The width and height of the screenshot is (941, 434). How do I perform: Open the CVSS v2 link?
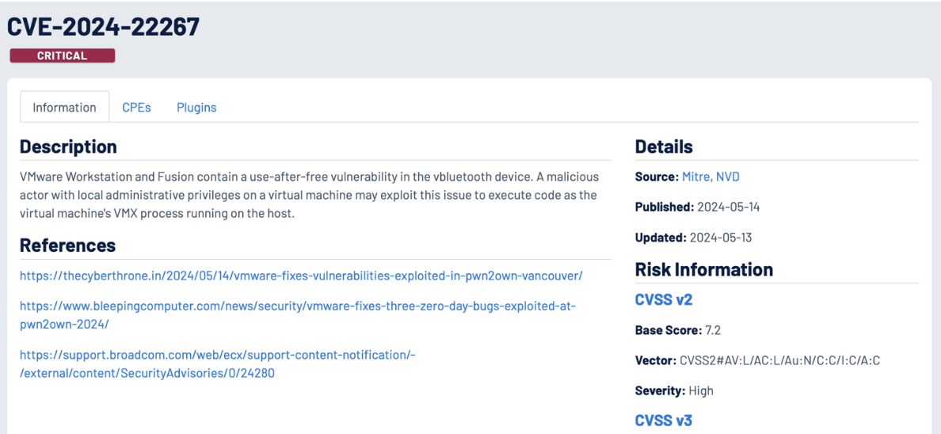664,299
